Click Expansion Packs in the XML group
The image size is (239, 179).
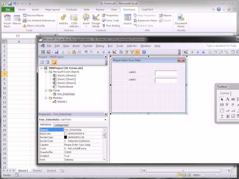pos(145,20)
